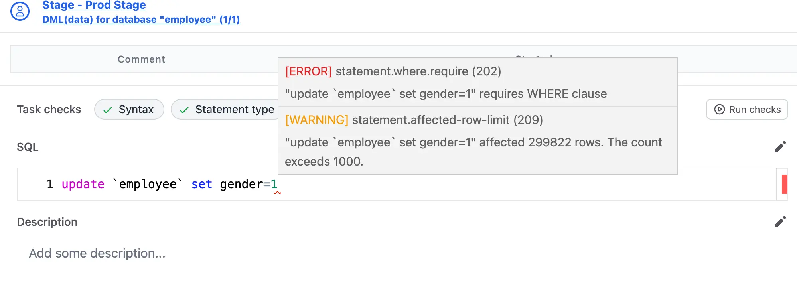Click the user avatar icon

click(20, 11)
